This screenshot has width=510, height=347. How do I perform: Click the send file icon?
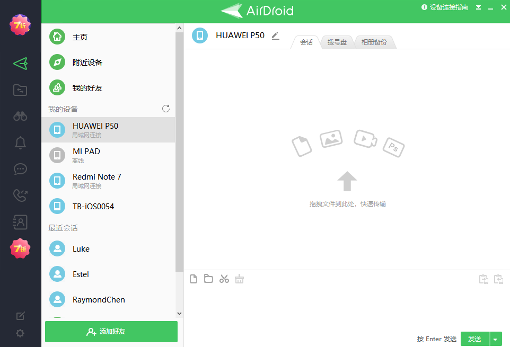194,279
